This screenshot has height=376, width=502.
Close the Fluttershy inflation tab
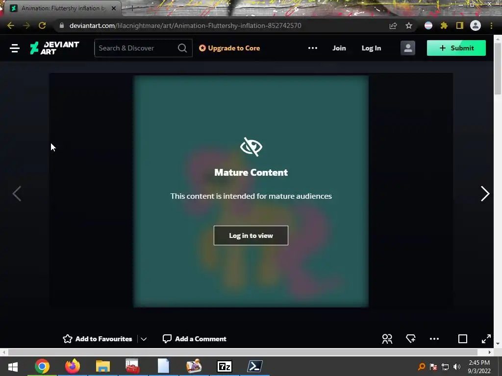[114, 8]
